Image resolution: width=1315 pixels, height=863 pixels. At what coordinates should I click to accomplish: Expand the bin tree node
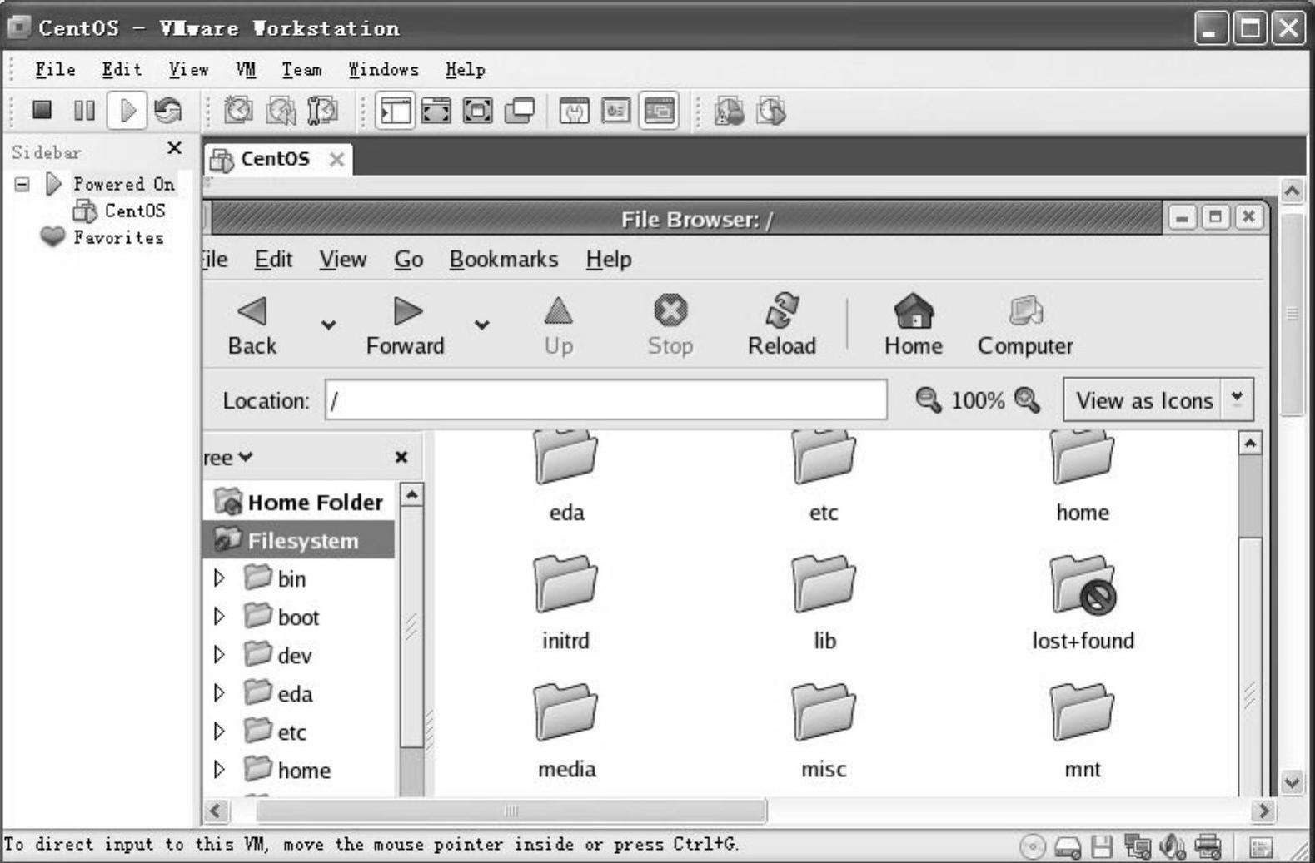pyautogui.click(x=219, y=578)
